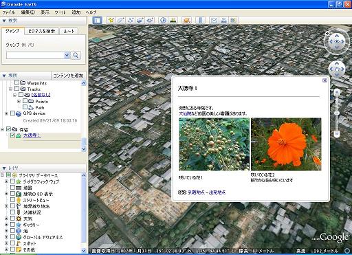Image resolution: width=352 pixels, height=255 pixels.
Task: Click the Record a Tour camera icon
Action: (150, 21)
